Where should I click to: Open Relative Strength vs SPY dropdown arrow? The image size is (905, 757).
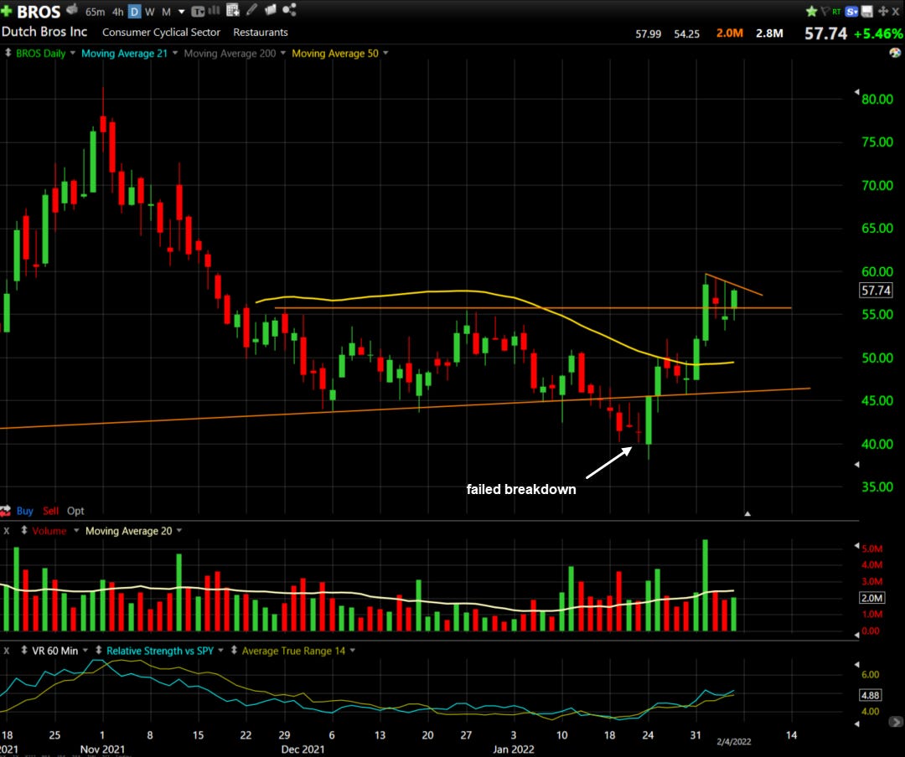(x=220, y=651)
